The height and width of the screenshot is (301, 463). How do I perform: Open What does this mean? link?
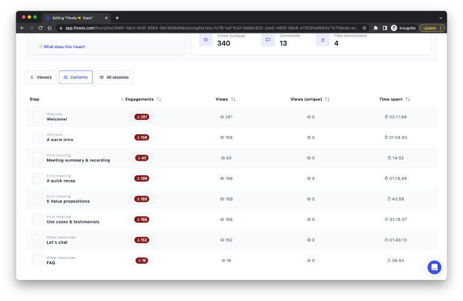[64, 46]
